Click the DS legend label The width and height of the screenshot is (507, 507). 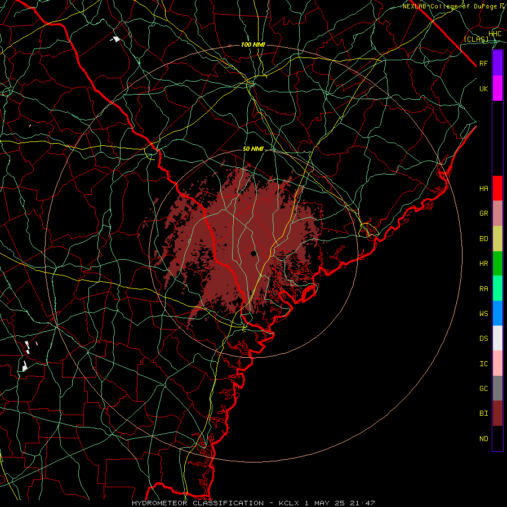point(484,339)
